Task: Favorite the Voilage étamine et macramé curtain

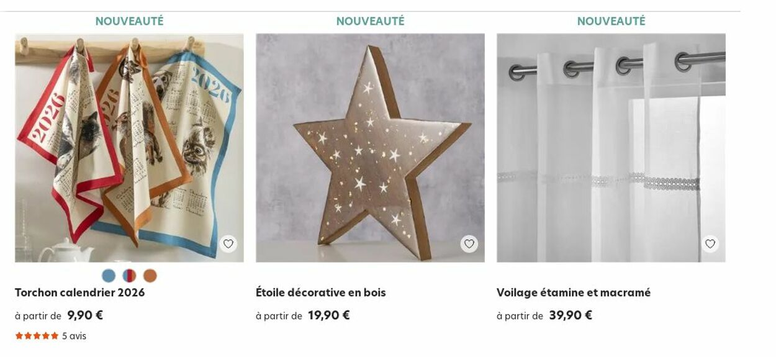Action: pos(710,244)
